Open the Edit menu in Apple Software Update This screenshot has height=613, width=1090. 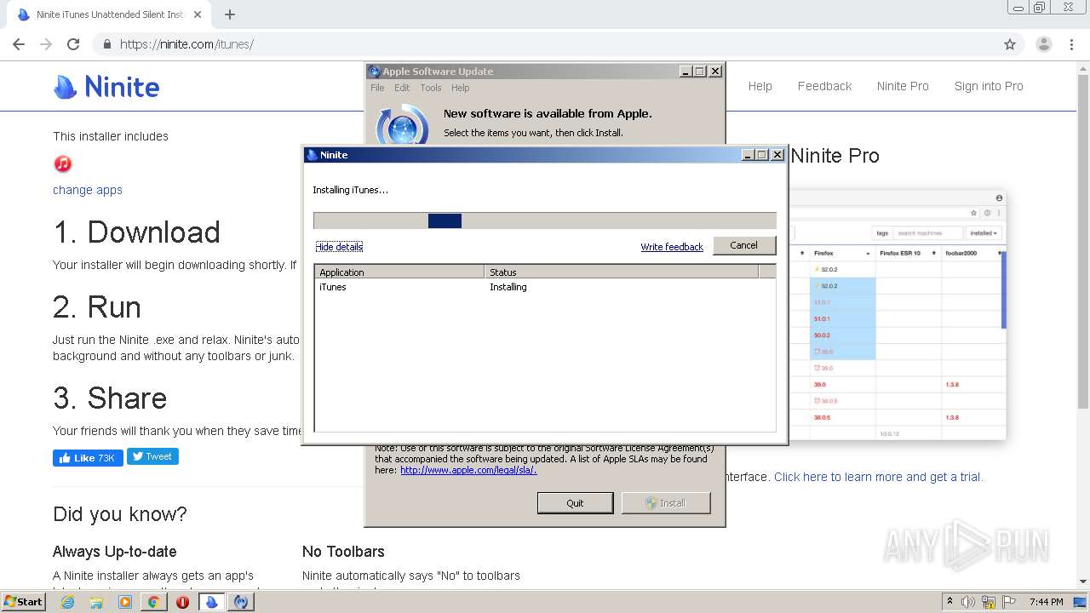click(x=402, y=88)
